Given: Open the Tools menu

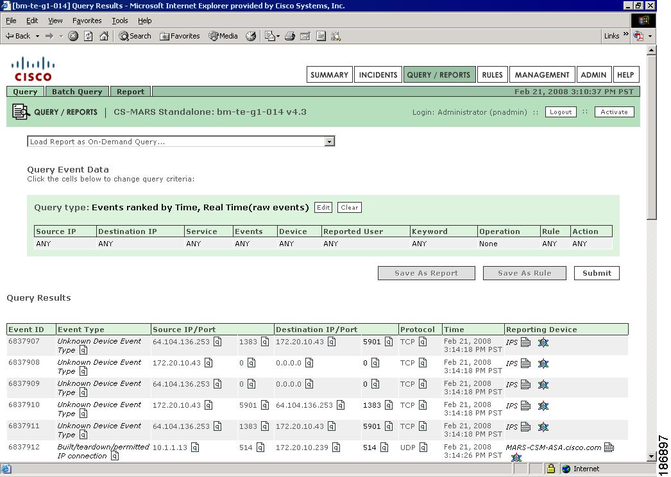Looking at the screenshot, I should coord(119,21).
